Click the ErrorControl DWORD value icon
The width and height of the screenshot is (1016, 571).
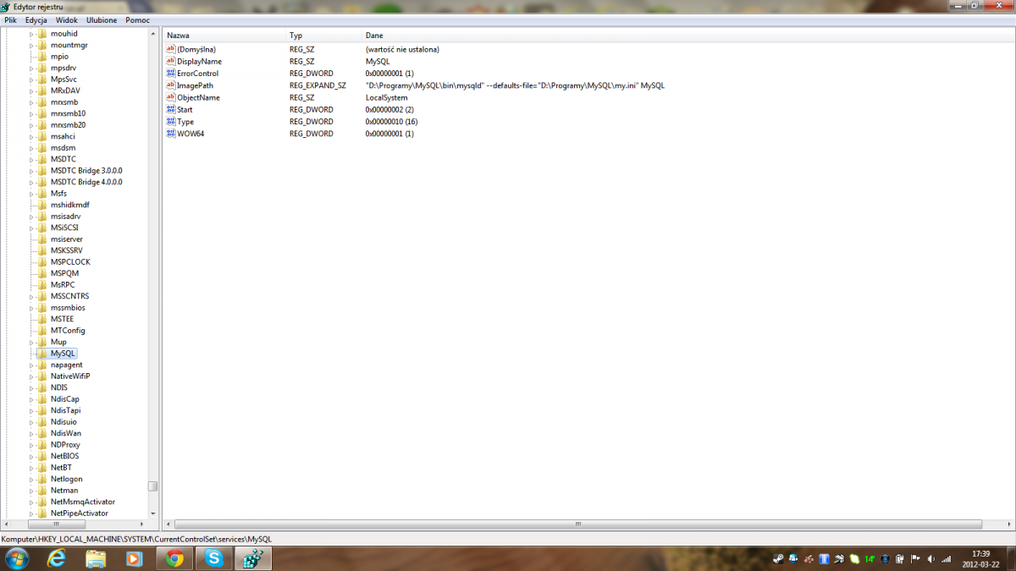pyautogui.click(x=170, y=74)
